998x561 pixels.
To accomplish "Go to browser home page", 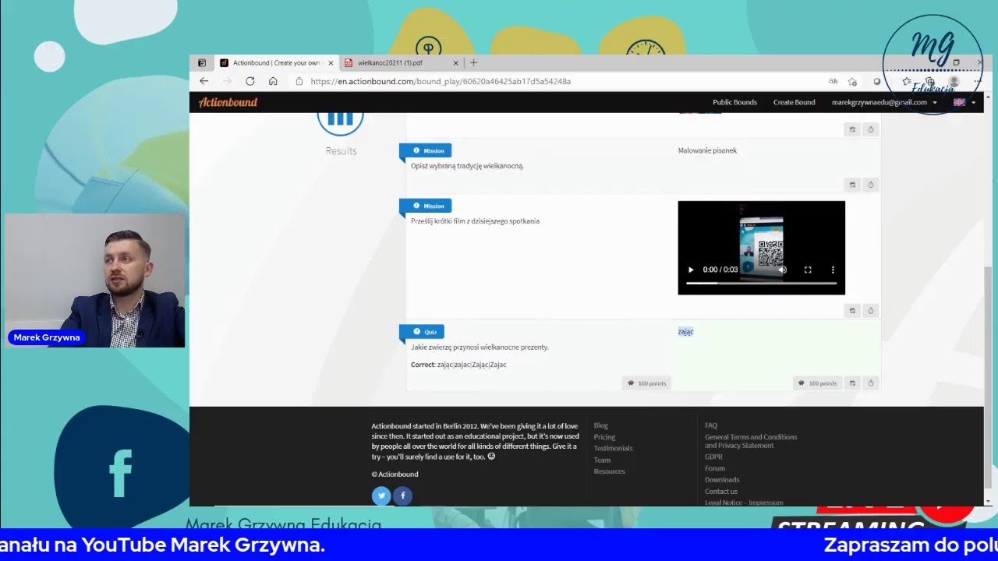I will pyautogui.click(x=273, y=81).
